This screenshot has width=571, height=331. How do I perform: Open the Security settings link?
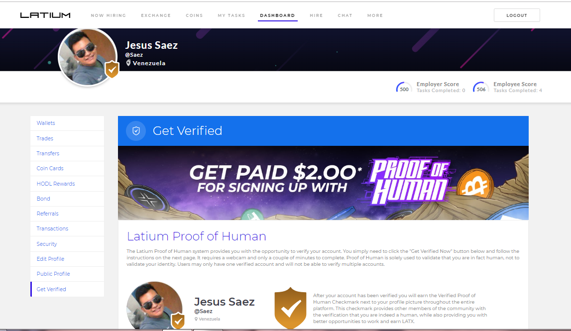click(67, 244)
